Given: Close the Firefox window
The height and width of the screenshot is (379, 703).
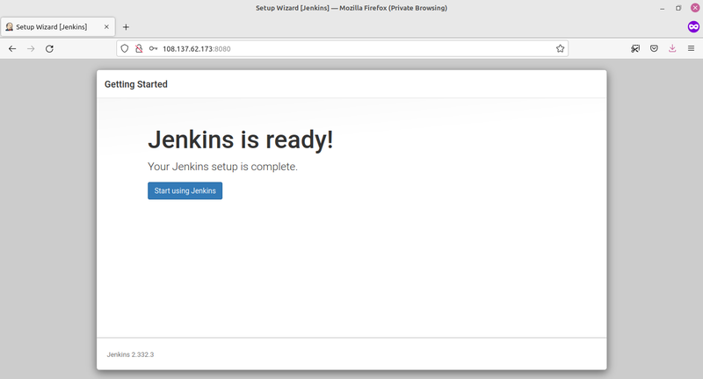Looking at the screenshot, I should tap(695, 8).
